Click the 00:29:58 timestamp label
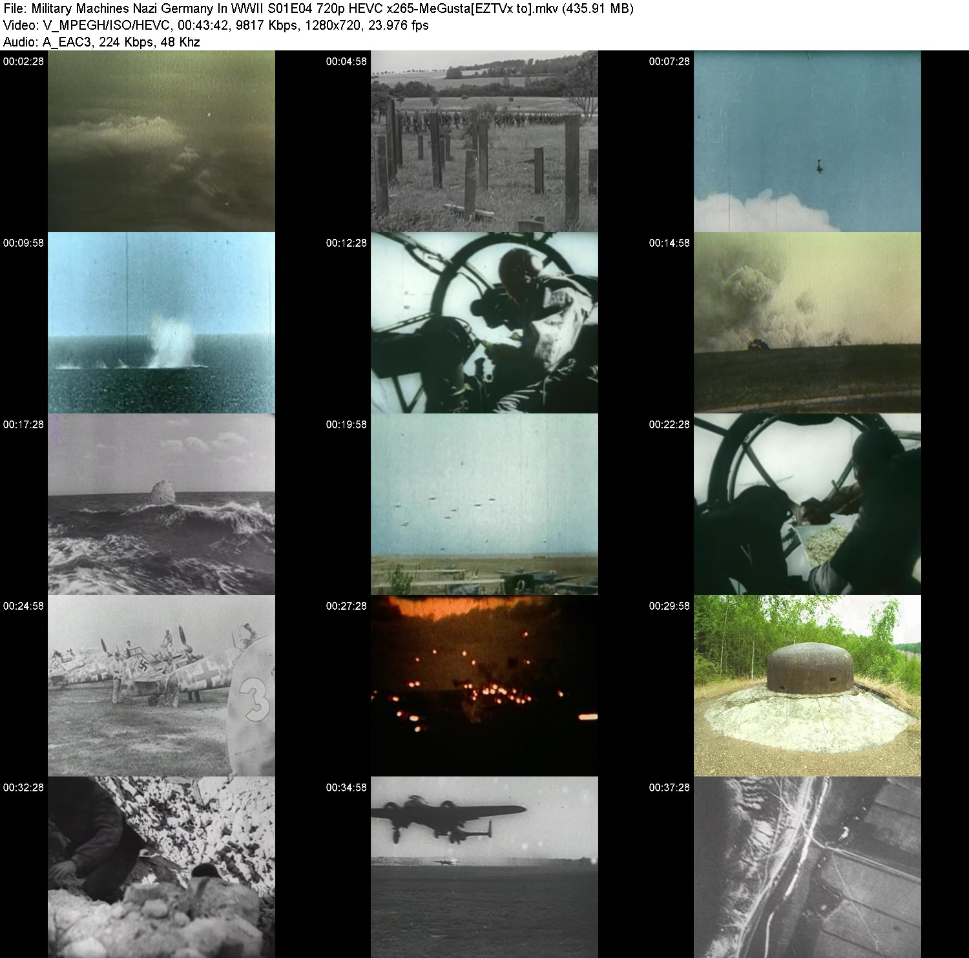 click(669, 606)
